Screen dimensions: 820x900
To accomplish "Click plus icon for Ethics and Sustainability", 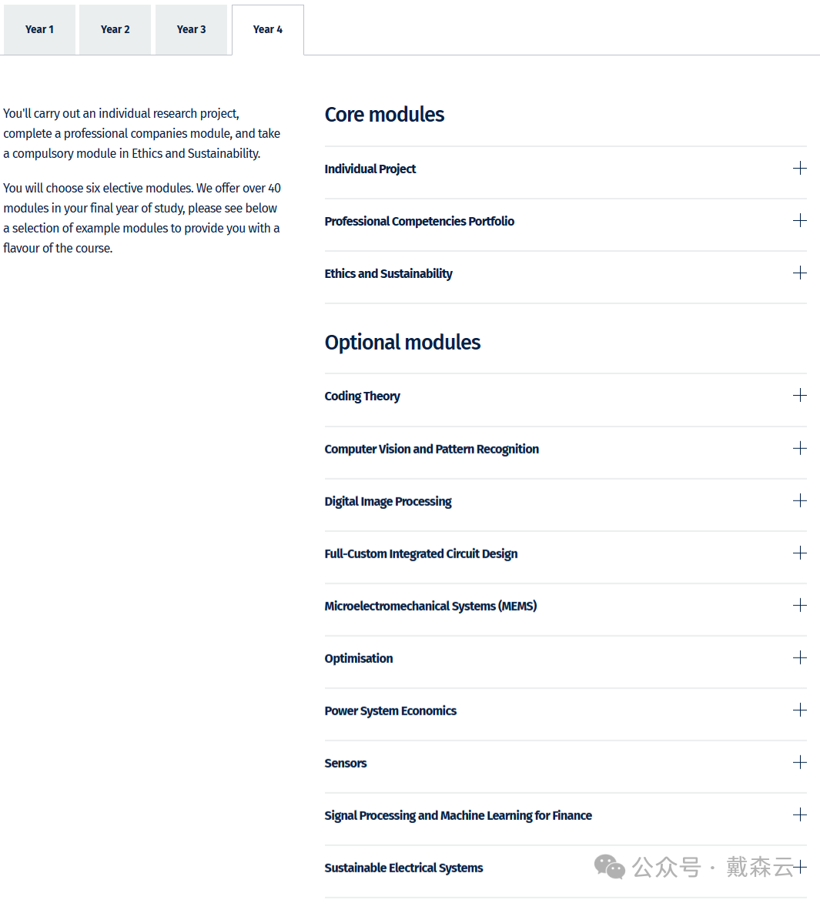I will (x=800, y=273).
